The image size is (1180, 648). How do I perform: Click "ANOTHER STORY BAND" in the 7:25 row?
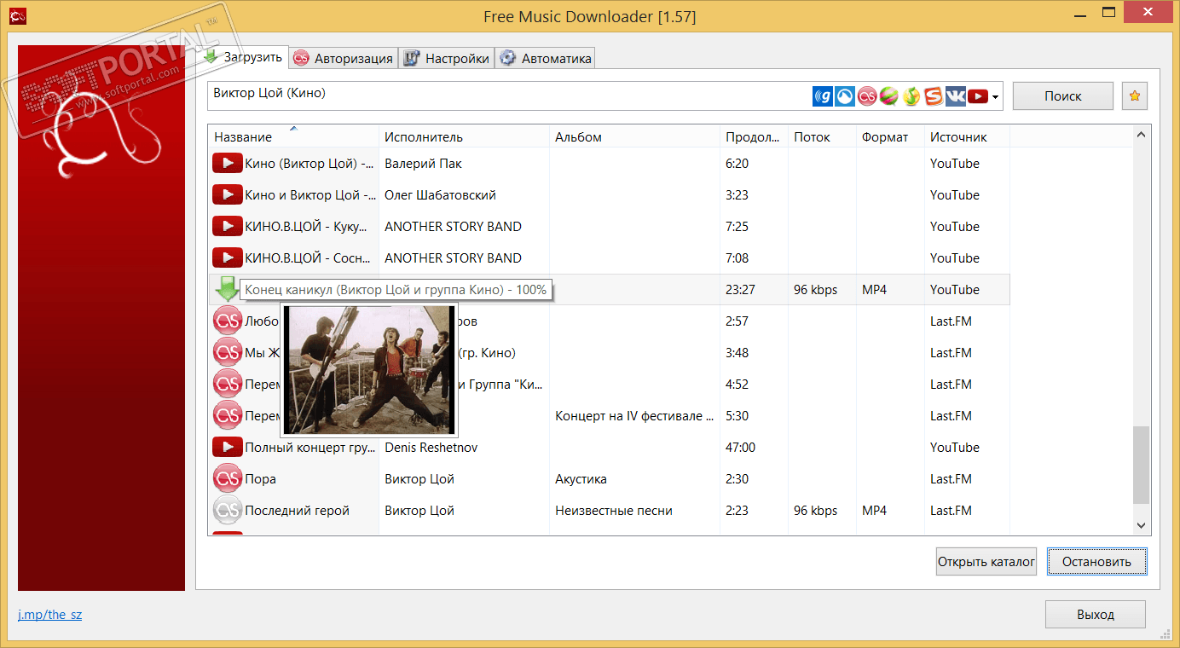453,227
